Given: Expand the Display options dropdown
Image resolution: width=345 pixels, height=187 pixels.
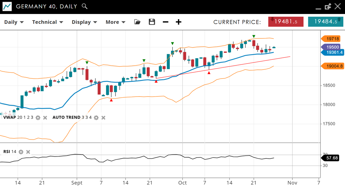Looking at the screenshot, I should pos(84,22).
